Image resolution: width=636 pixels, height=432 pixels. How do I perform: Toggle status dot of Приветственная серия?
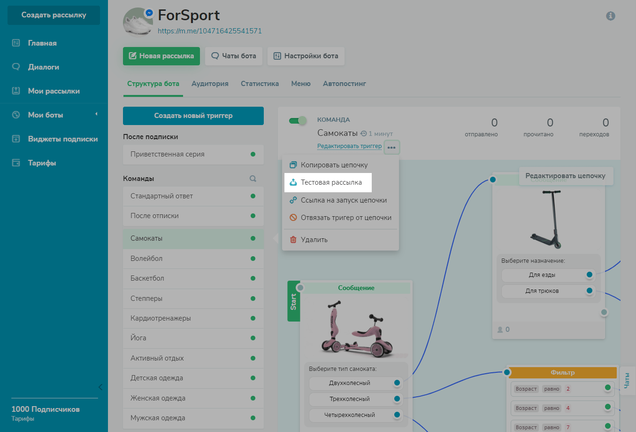[x=253, y=154]
